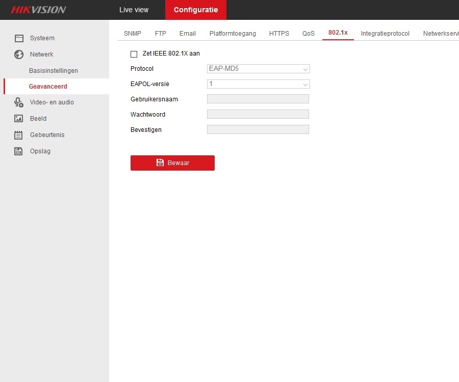Open the SNMP tab

click(133, 33)
